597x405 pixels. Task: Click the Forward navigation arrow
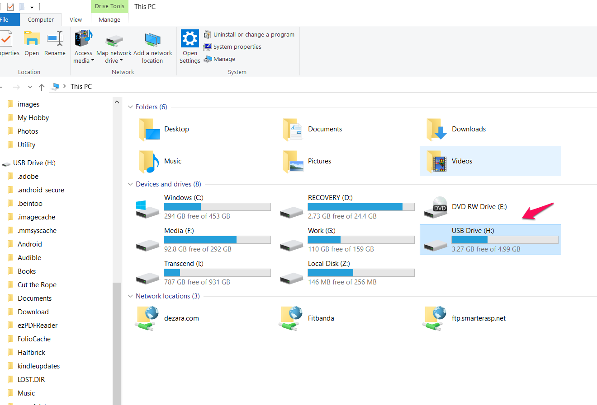point(17,87)
